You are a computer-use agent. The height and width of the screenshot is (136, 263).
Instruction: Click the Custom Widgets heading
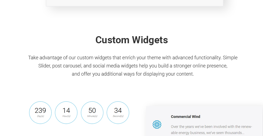[131, 40]
